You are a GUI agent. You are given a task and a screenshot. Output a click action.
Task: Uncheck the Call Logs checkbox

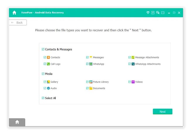(45, 64)
